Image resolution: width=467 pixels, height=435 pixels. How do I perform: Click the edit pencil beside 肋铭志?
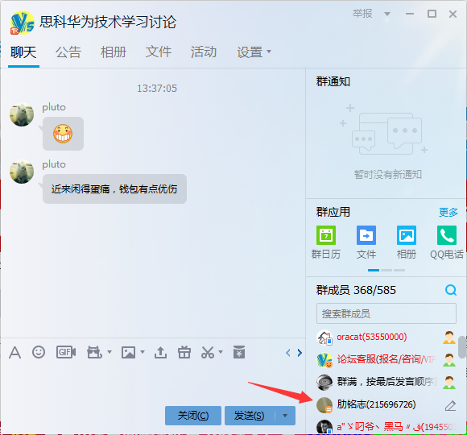click(x=450, y=406)
